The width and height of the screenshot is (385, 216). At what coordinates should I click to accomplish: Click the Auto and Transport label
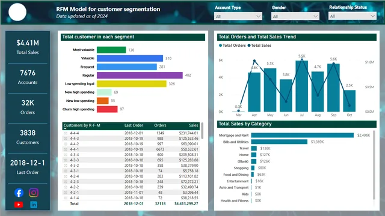click(234, 188)
